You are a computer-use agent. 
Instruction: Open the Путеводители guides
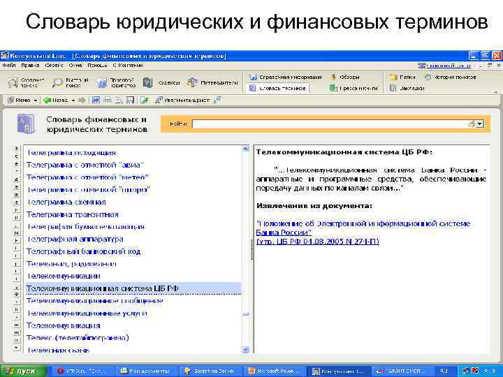[212, 82]
